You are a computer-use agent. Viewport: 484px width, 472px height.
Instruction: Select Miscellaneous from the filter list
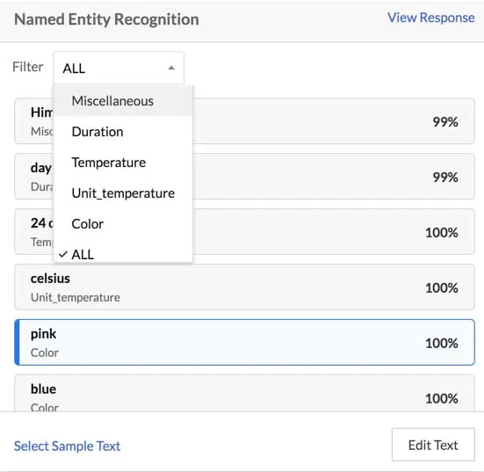[123, 101]
